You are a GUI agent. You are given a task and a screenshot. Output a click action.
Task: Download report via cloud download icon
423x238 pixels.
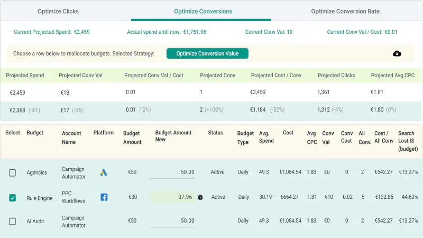[397, 53]
